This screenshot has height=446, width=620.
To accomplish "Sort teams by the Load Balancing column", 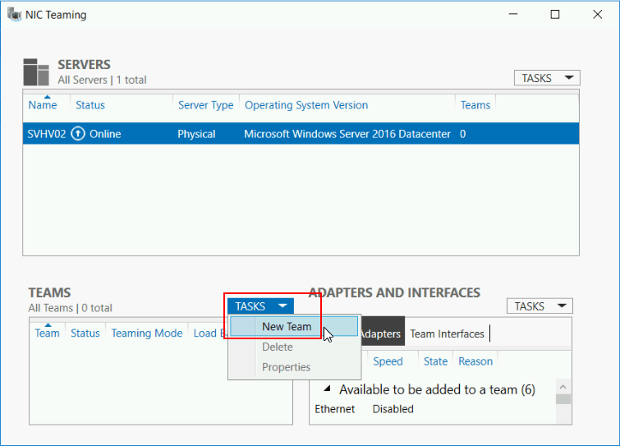I will (x=209, y=333).
